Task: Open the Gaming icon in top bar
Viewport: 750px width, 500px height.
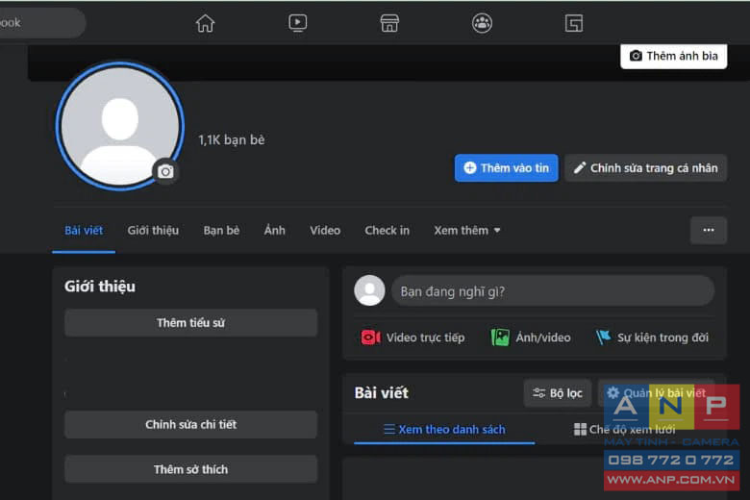Action: pyautogui.click(x=573, y=23)
